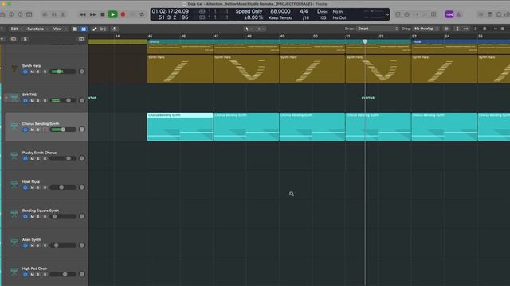Mute the Howl Flute track
Screen dimensions: 510x286
pos(32,187)
